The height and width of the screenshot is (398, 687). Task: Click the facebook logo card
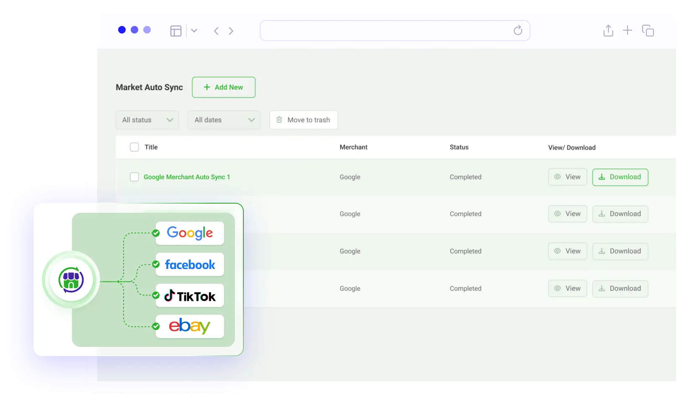(x=190, y=264)
